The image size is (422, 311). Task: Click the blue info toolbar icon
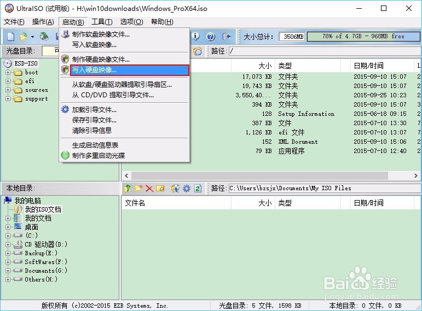click(x=195, y=36)
